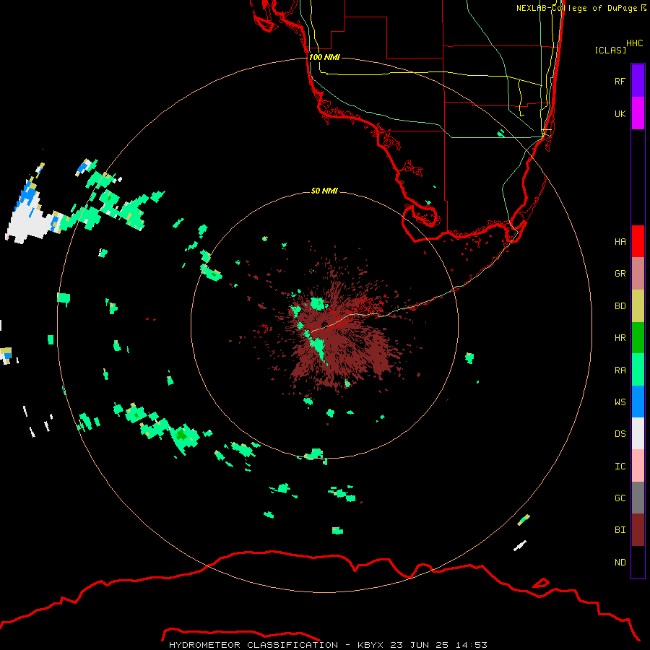Click the UK legend label

620,113
